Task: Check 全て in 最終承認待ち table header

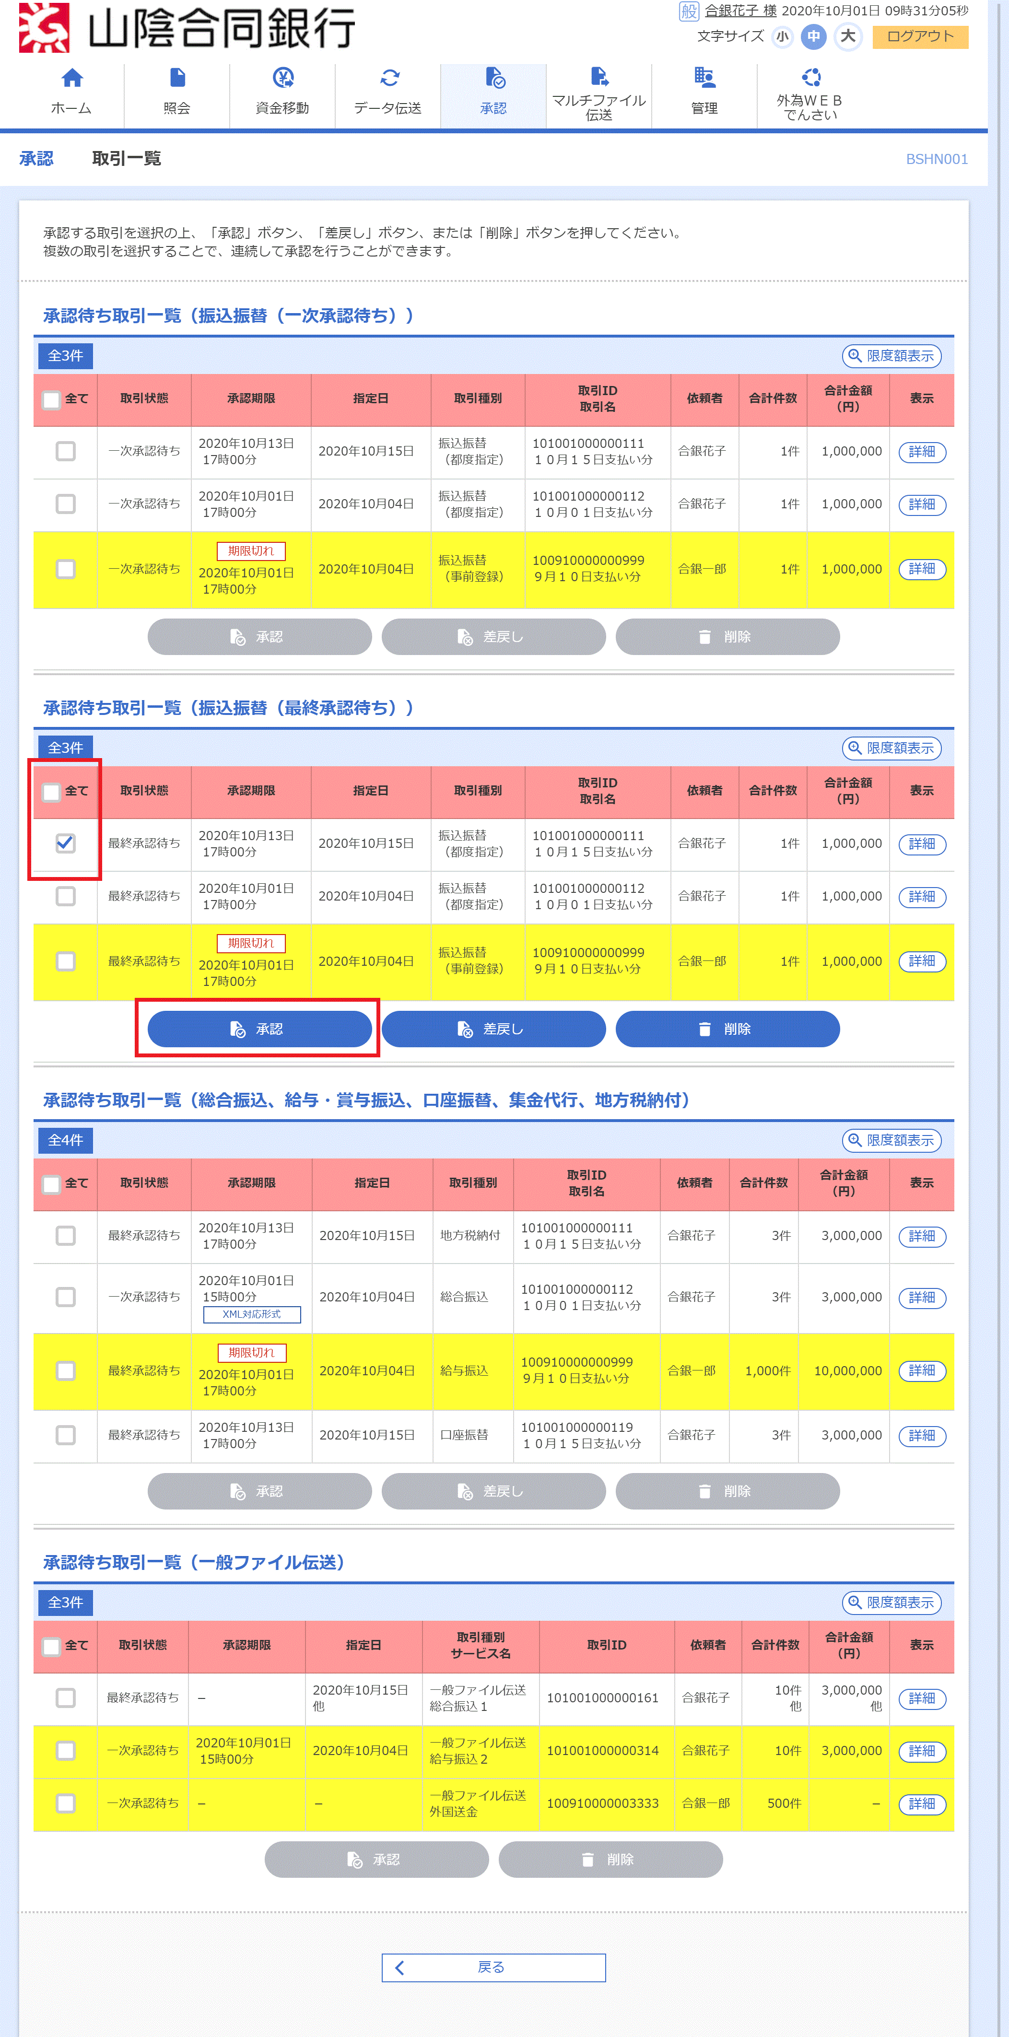Action: [51, 792]
